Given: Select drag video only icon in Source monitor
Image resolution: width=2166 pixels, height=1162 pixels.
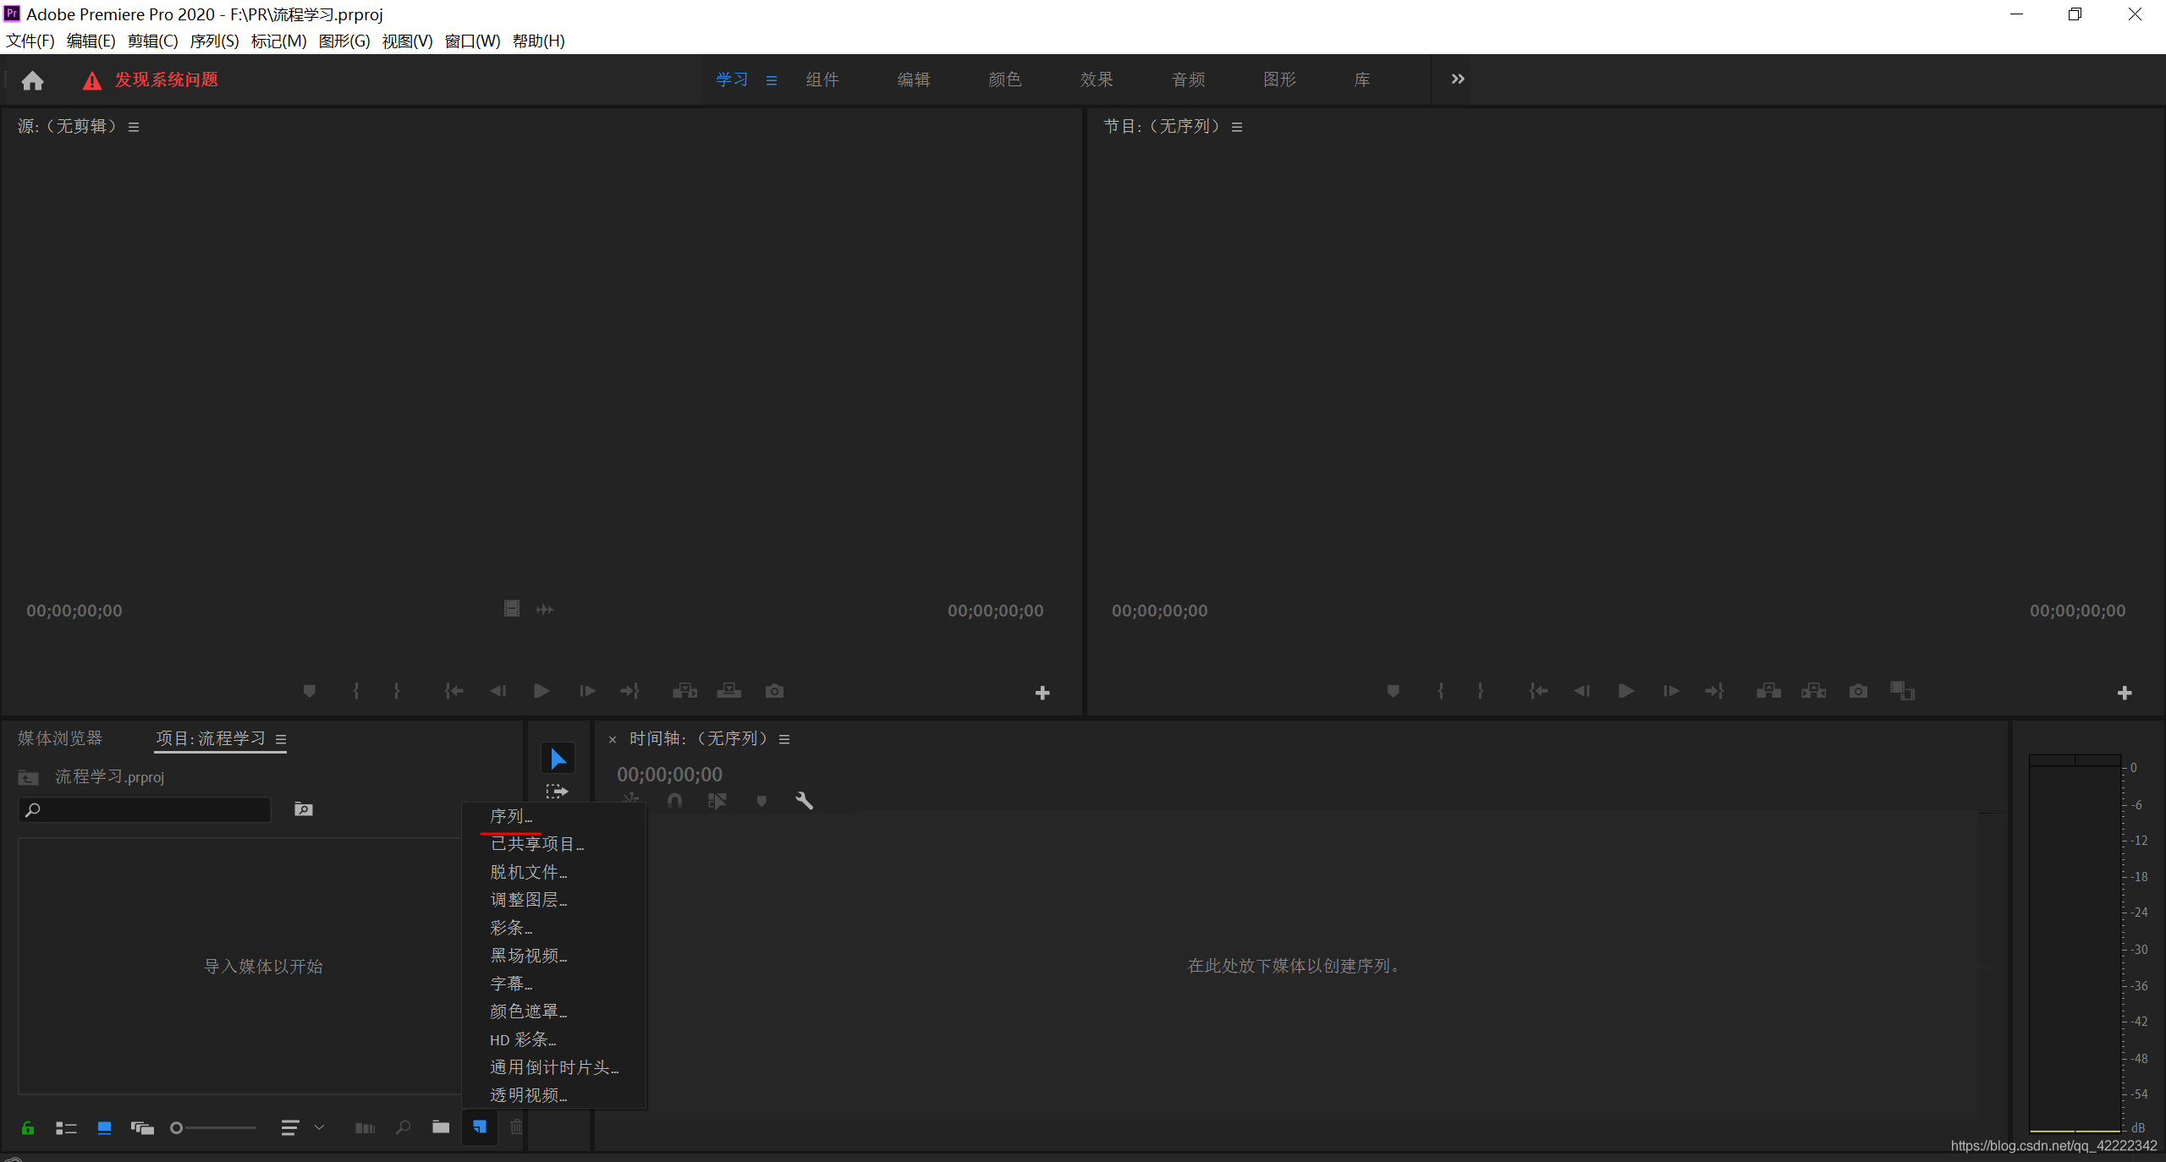Looking at the screenshot, I should click(512, 609).
